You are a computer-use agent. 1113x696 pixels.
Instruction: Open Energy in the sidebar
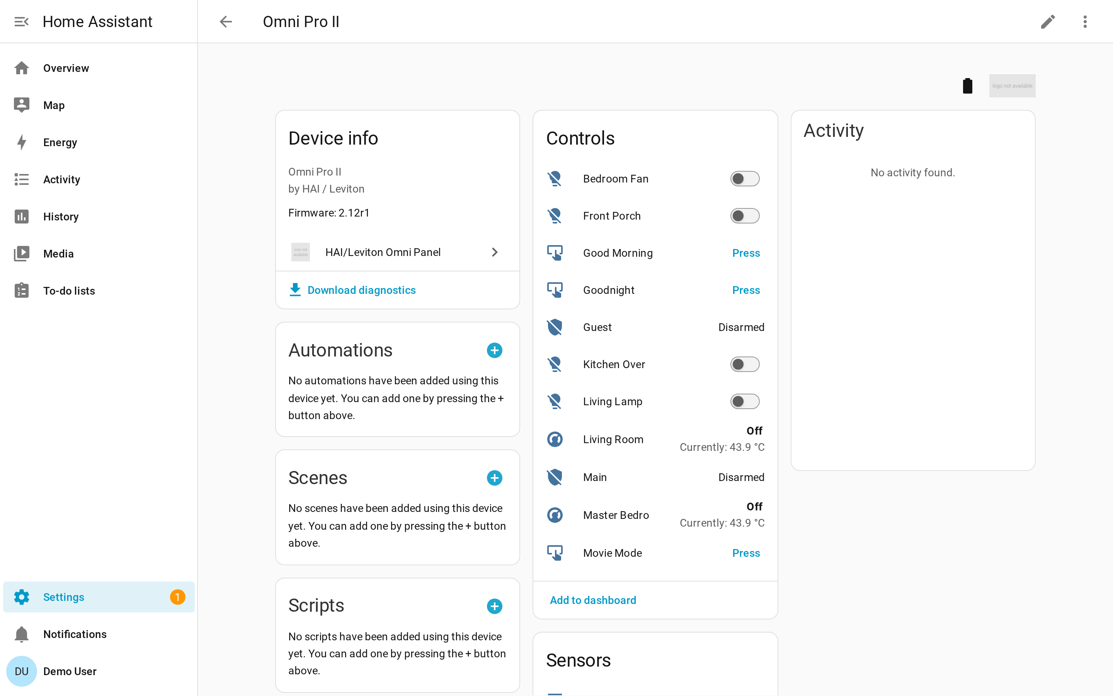(99, 142)
